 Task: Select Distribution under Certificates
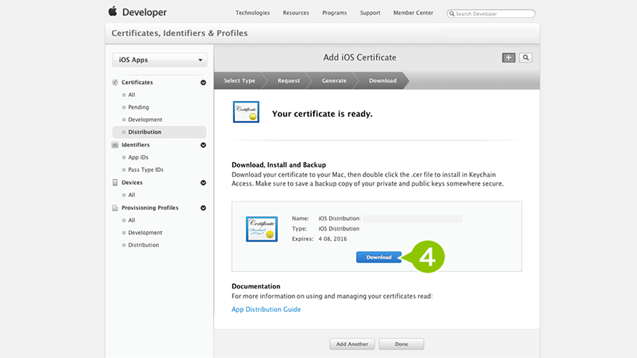click(159, 132)
